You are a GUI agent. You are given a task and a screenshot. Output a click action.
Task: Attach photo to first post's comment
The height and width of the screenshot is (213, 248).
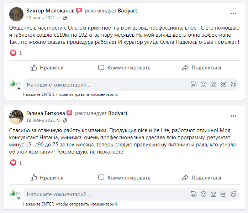pos(213,85)
